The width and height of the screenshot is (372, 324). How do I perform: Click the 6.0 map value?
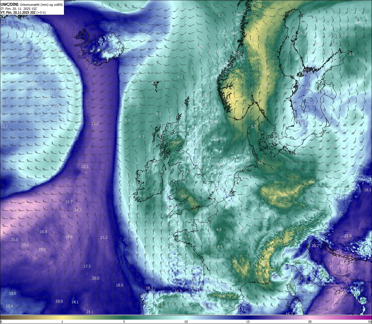[128, 120]
